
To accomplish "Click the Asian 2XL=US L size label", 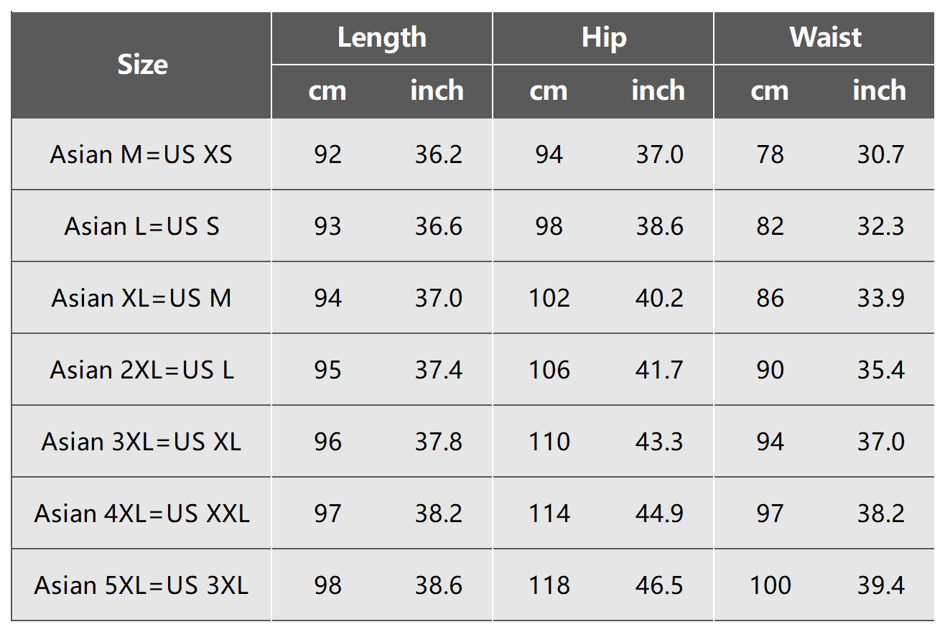I will pos(141,370).
